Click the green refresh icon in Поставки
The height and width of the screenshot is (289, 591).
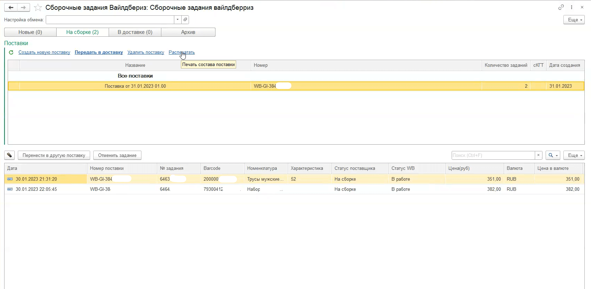[x=11, y=52]
